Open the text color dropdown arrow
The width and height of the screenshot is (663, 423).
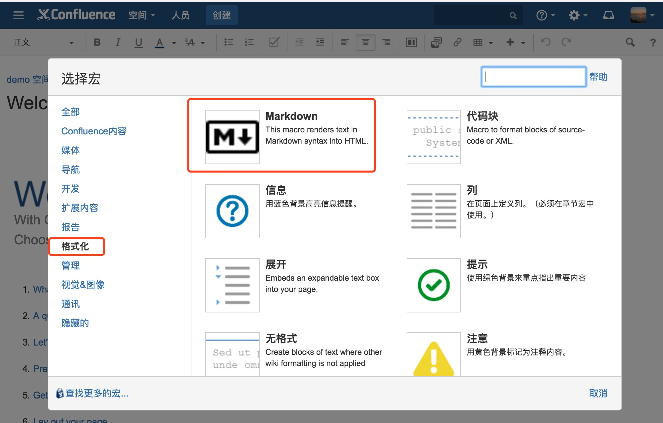(174, 43)
